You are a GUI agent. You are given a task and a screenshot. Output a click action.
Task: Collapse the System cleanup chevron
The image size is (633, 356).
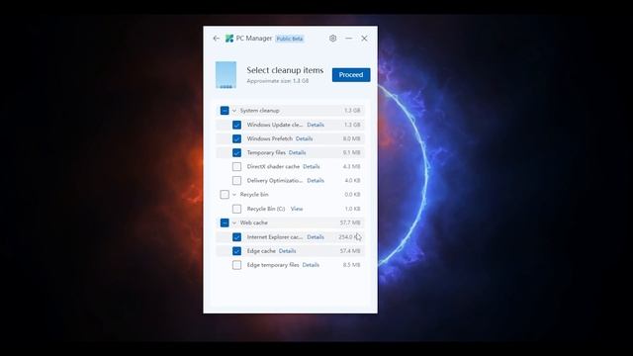(x=234, y=111)
